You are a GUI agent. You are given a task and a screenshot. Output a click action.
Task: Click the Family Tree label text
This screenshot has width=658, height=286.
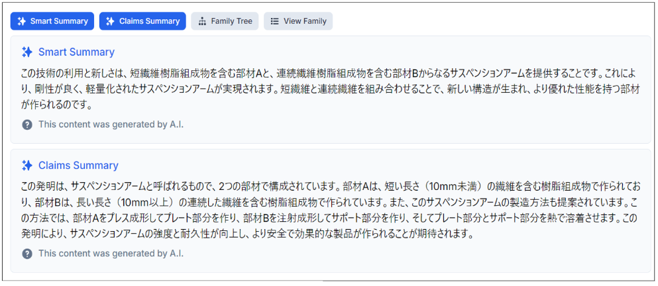click(x=232, y=21)
